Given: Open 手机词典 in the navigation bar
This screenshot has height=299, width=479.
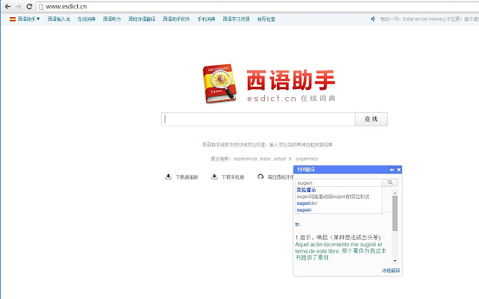Looking at the screenshot, I should point(207,19).
